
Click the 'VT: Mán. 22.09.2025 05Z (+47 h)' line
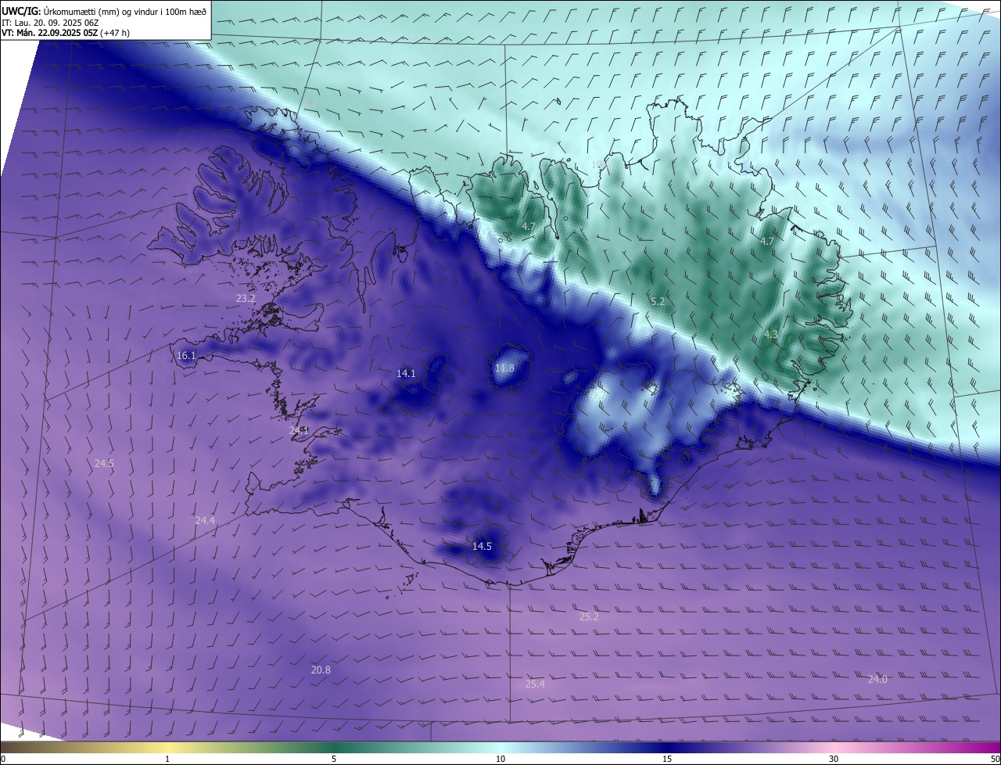tap(65, 33)
